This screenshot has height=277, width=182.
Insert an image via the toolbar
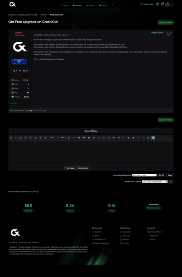click(79, 138)
